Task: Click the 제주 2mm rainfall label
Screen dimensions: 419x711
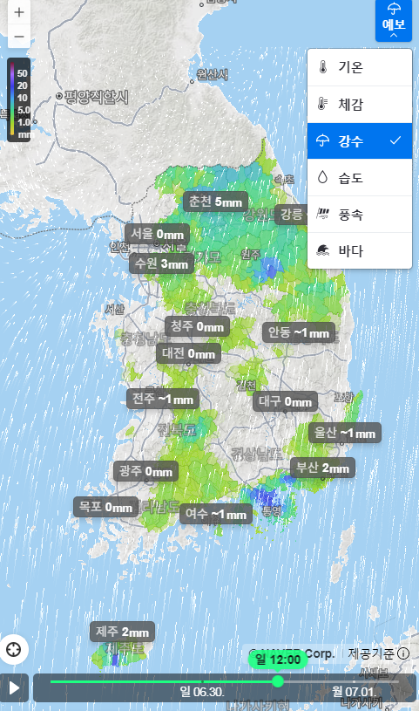Action: pyautogui.click(x=122, y=632)
